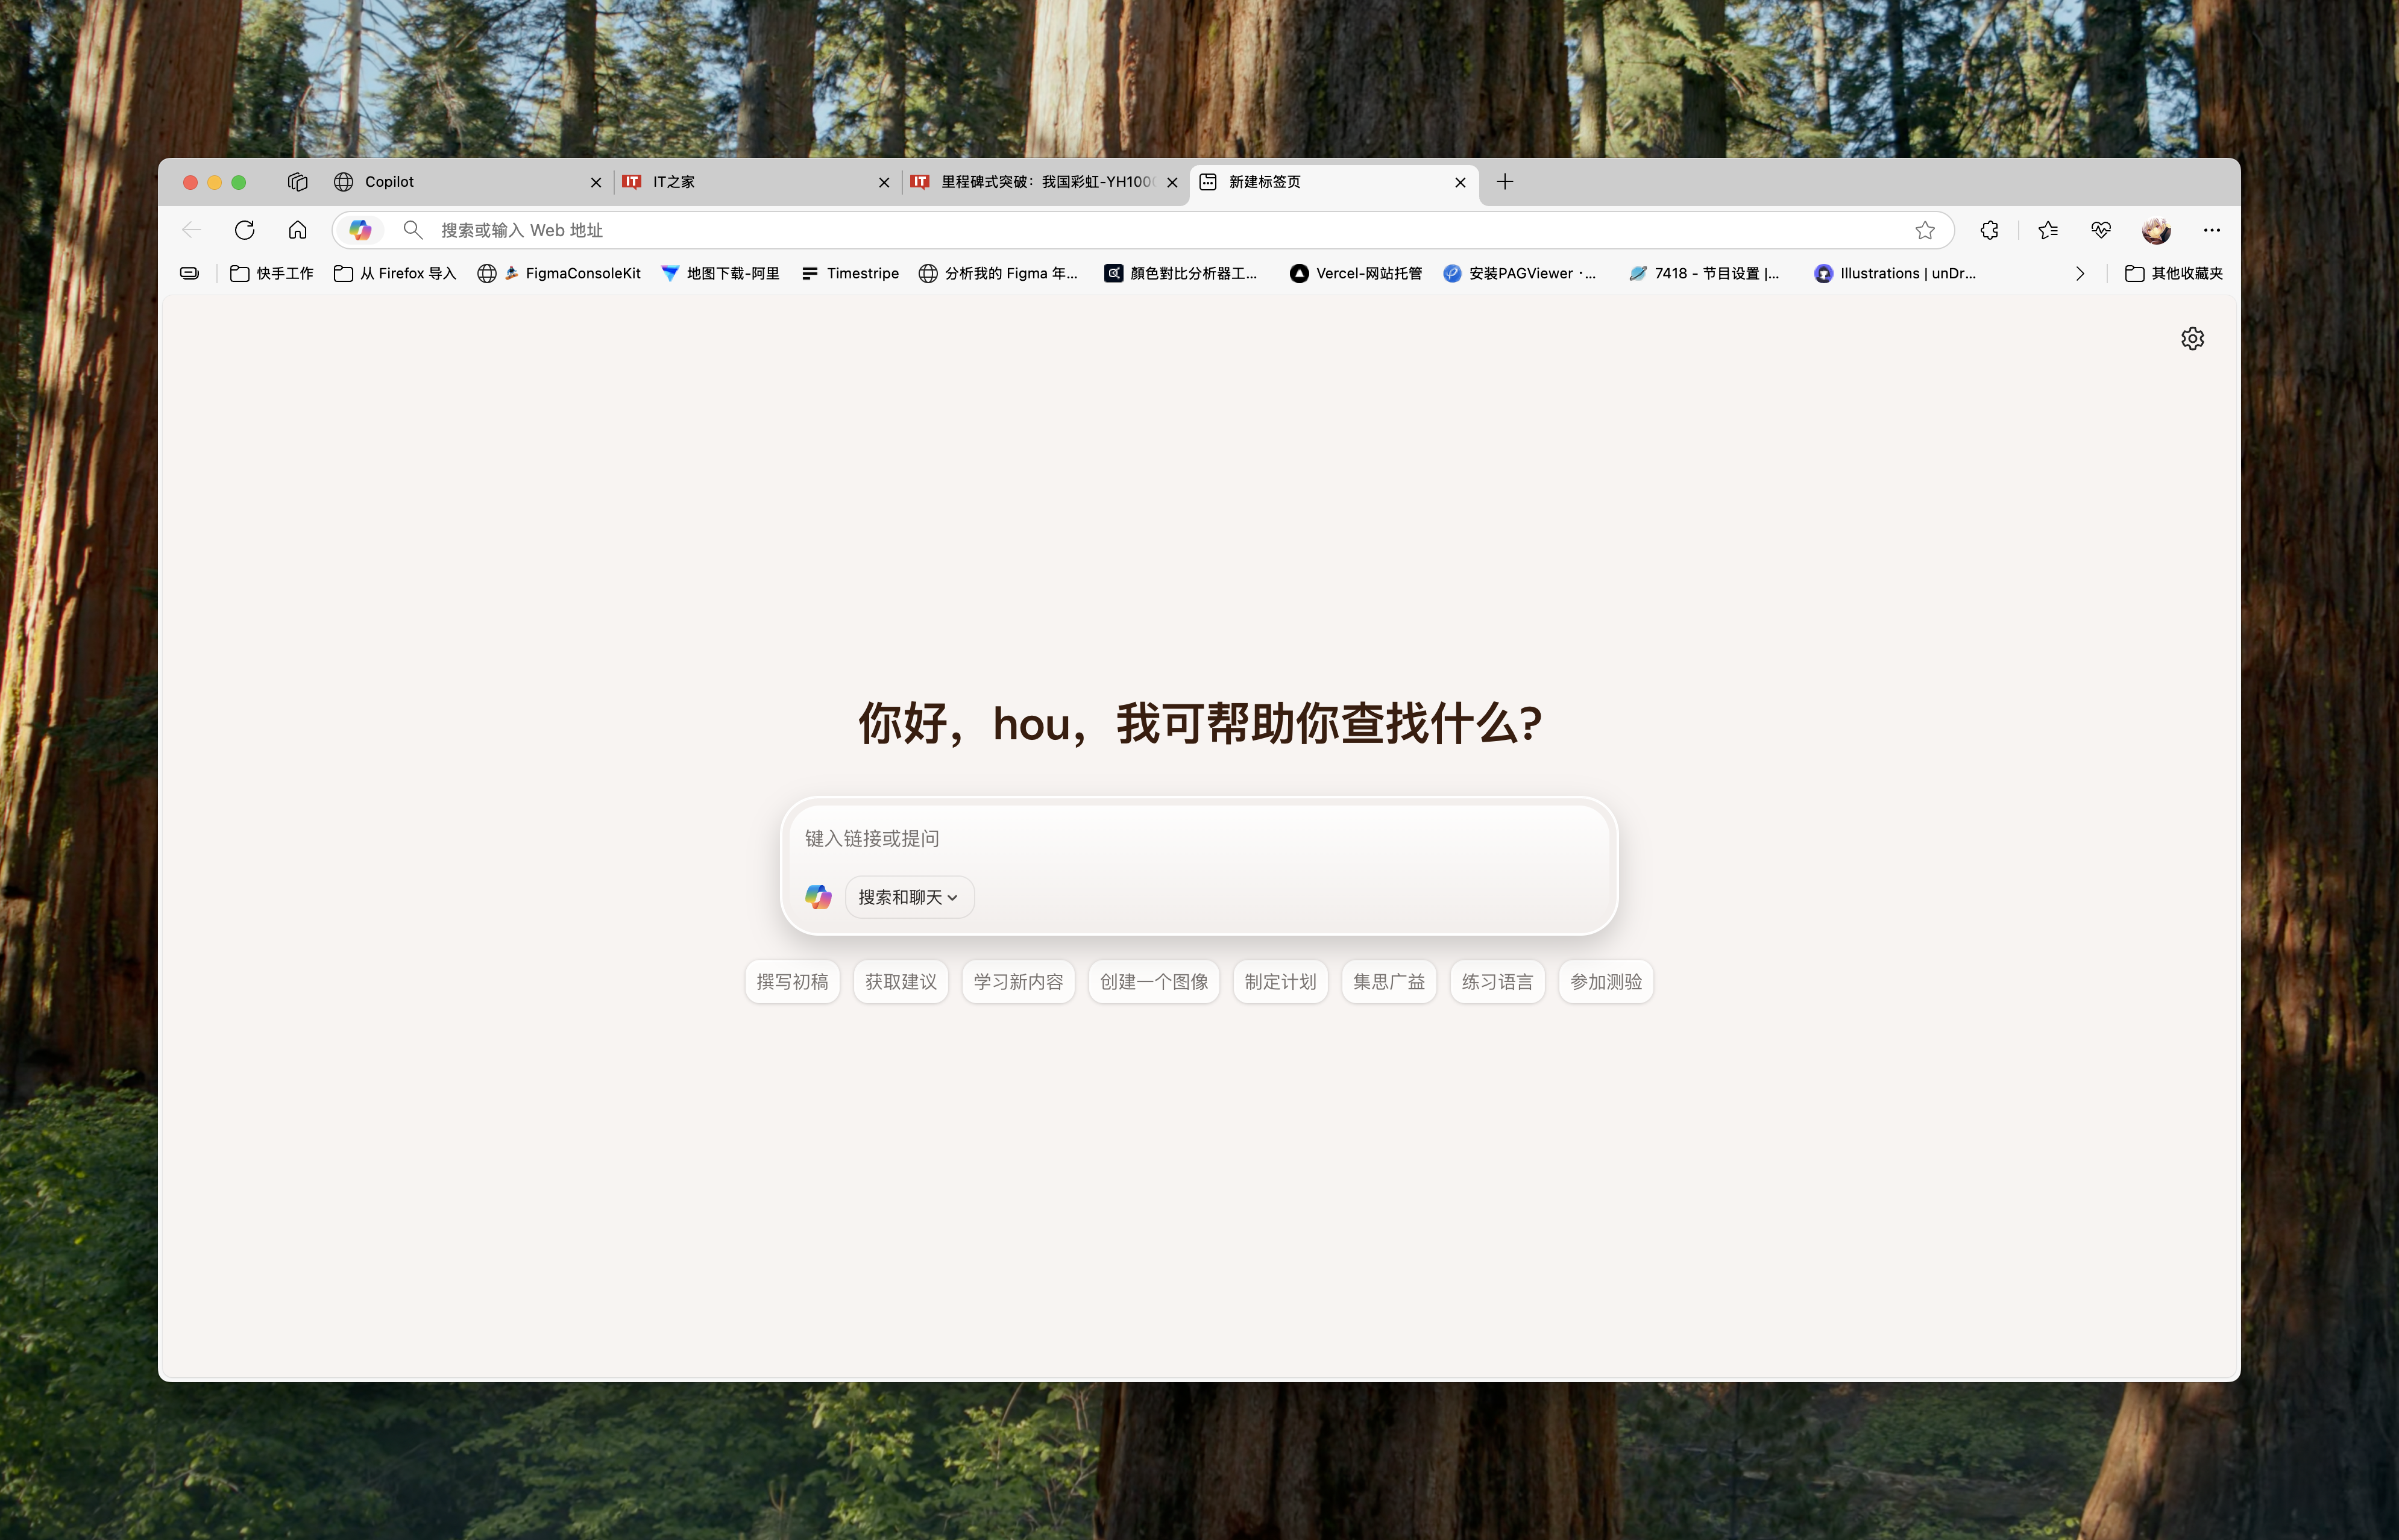Open the profile avatar
This screenshot has height=1540, width=2399.
(2156, 230)
